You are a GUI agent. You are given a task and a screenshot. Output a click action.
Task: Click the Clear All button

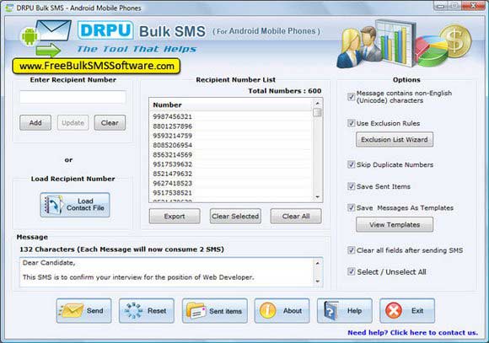[296, 216]
